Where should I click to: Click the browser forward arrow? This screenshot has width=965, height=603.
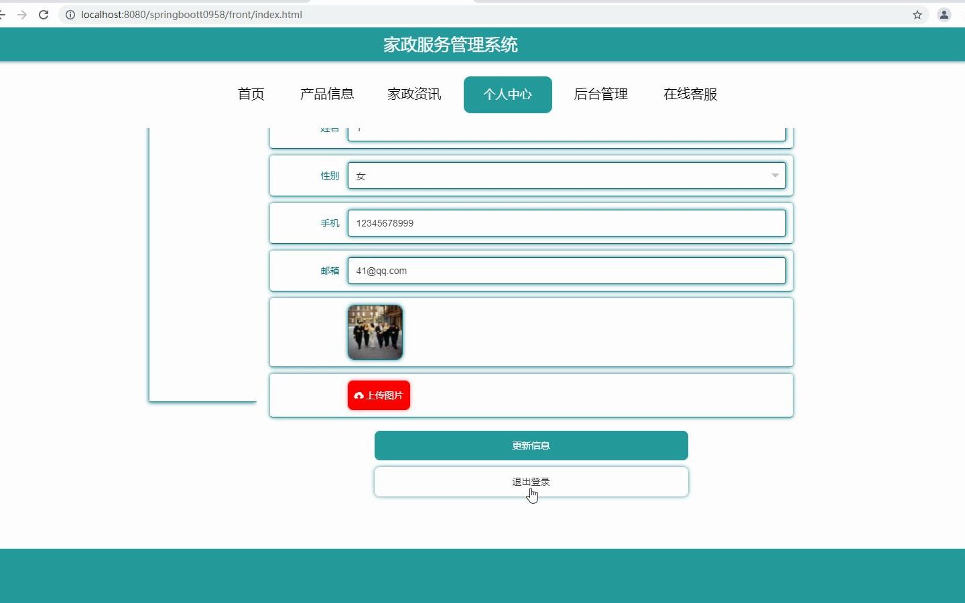tap(23, 14)
